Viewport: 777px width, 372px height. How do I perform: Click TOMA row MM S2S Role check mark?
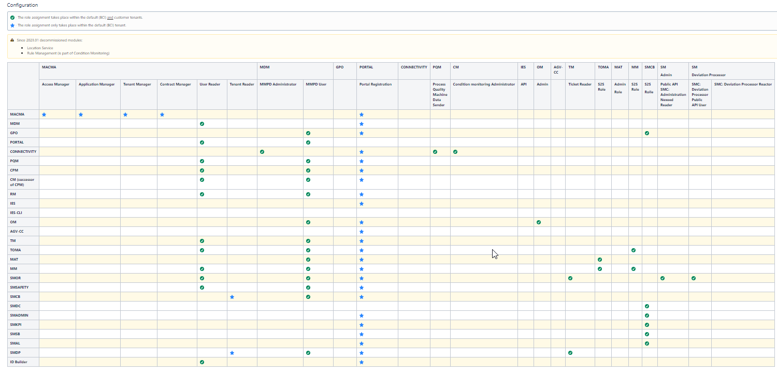point(634,250)
